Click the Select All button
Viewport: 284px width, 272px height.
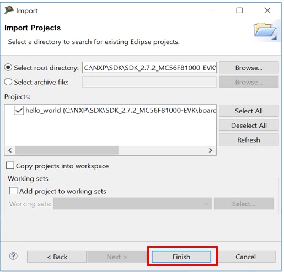point(249,111)
